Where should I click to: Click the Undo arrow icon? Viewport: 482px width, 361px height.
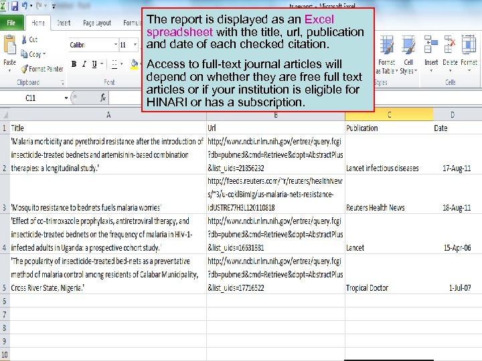pyautogui.click(x=25, y=6)
